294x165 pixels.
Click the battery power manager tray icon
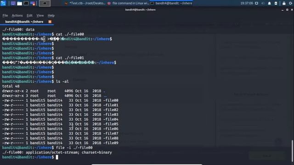276,3
